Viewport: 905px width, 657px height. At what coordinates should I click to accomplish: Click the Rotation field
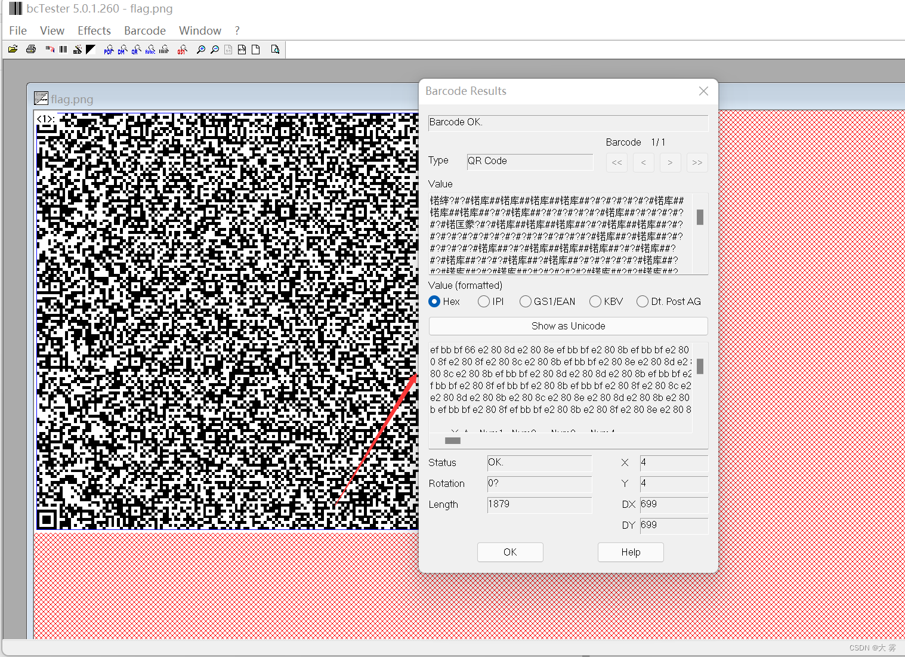539,483
